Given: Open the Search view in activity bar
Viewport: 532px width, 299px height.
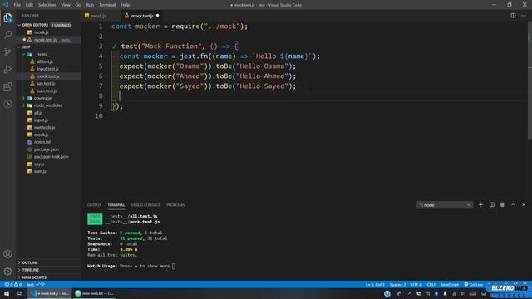Looking at the screenshot, I should [7, 35].
